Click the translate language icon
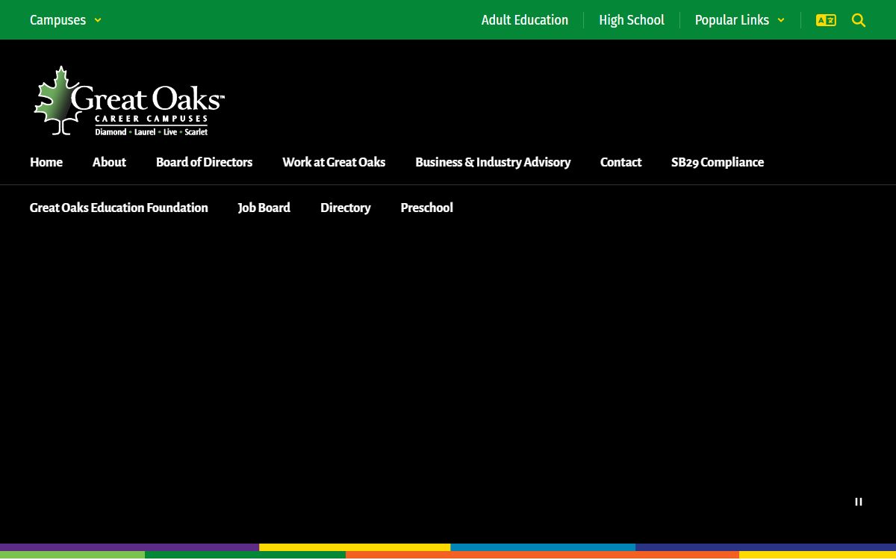This screenshot has width=896, height=560. tap(826, 20)
